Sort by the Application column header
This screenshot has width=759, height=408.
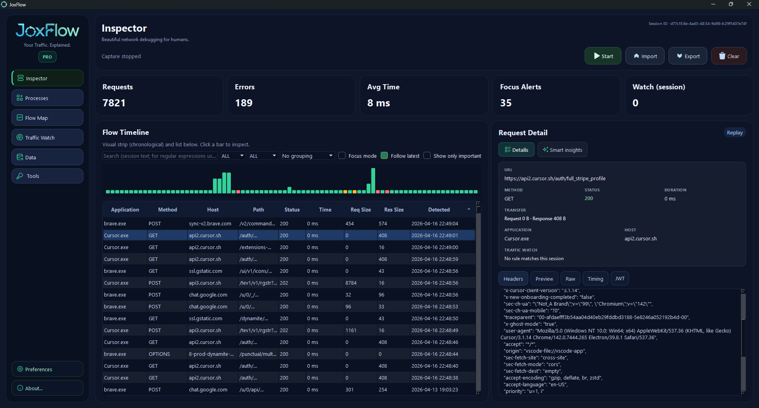click(125, 210)
